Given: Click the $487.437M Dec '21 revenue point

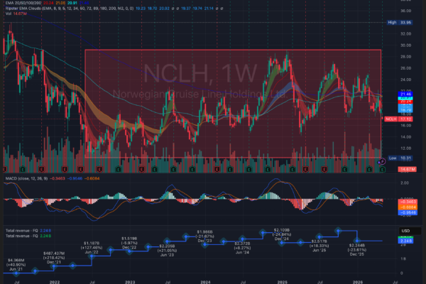Looking at the screenshot, I should 54,267.
